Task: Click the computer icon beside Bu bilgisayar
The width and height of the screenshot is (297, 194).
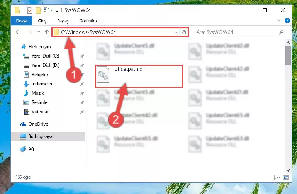Action: pos(23,136)
